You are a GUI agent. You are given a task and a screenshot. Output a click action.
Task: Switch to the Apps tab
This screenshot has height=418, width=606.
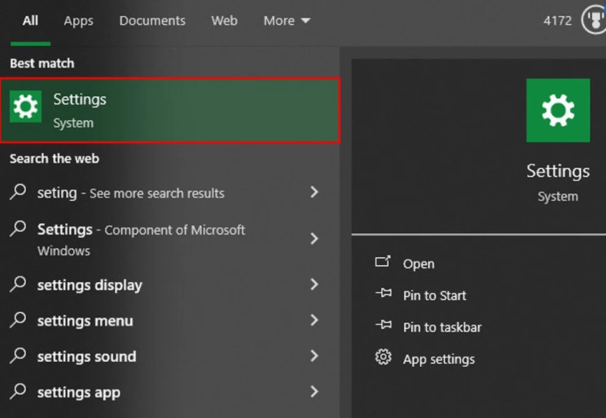click(x=78, y=21)
